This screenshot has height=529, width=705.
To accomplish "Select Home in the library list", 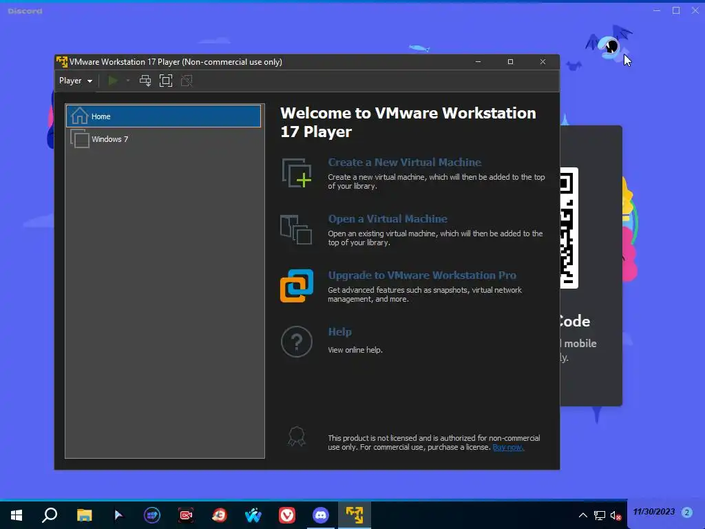I will (164, 116).
